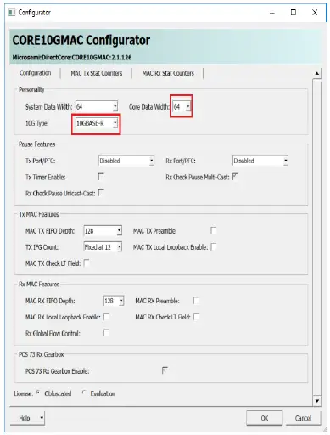Image resolution: width=330 pixels, height=435 pixels.
Task: Open the TX IFG Count dropdown
Action: coord(103,247)
